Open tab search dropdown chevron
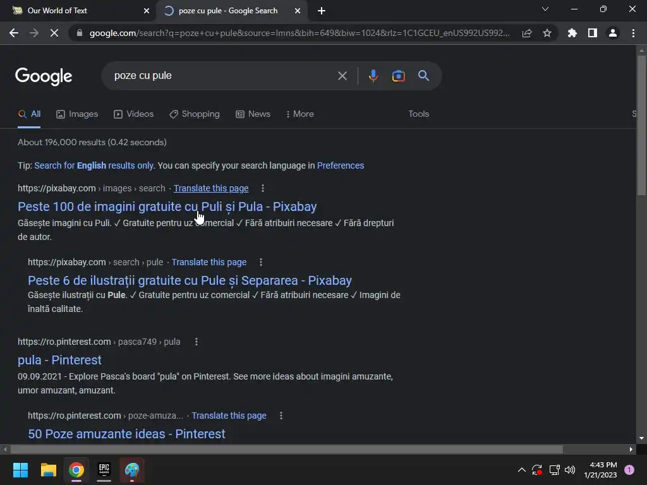Image resolution: width=647 pixels, height=485 pixels. [545, 9]
